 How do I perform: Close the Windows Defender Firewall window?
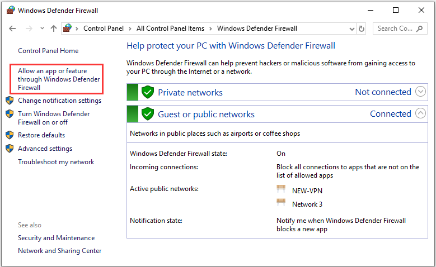click(421, 10)
